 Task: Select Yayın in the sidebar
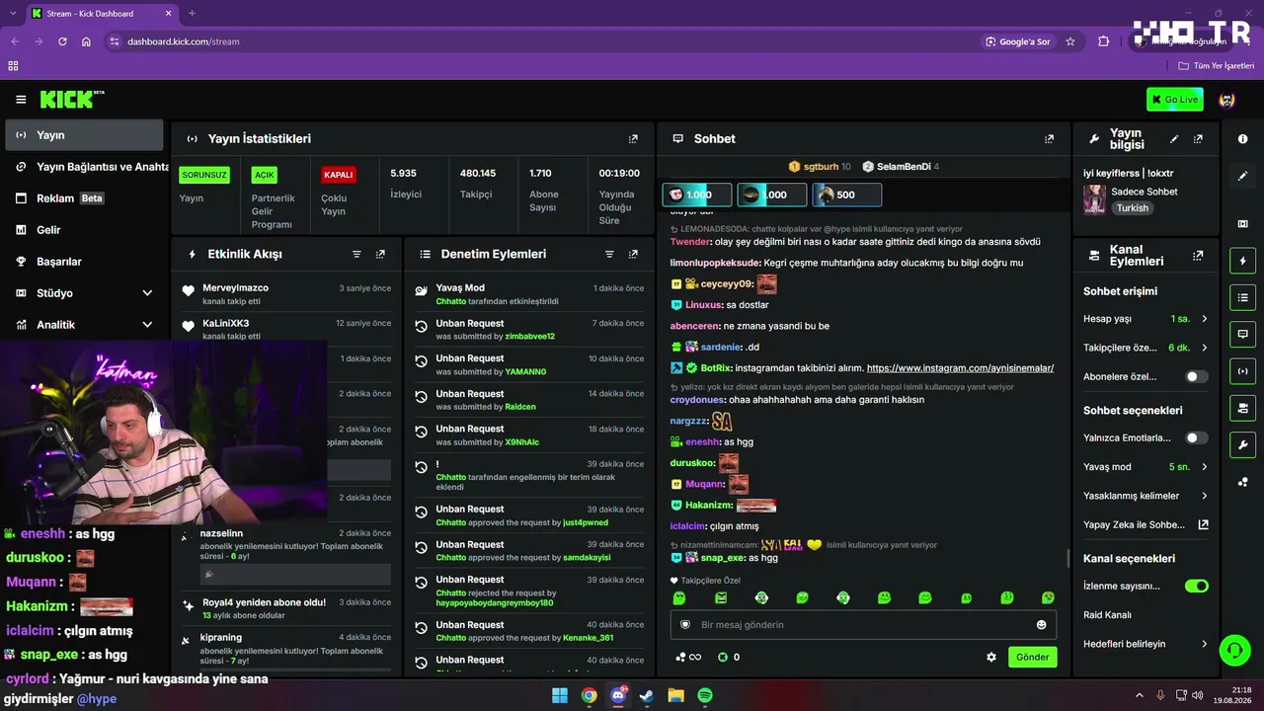tap(84, 135)
